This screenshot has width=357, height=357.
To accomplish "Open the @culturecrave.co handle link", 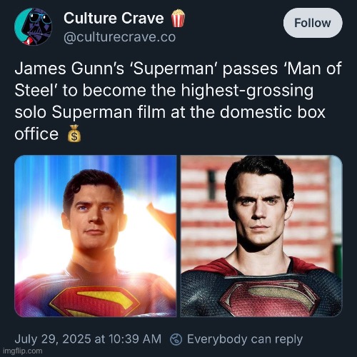I will point(119,37).
